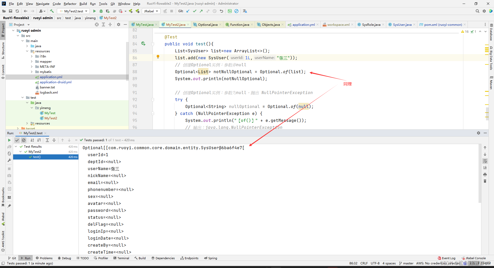Click the Build project hammer icon
This screenshot has height=268, width=494.
[52, 11]
